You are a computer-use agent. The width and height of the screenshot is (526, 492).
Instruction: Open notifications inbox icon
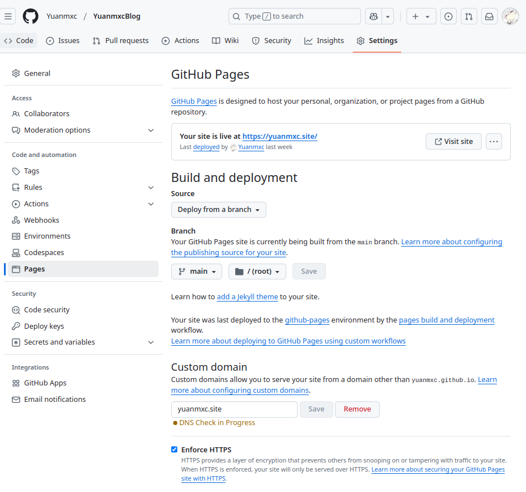pos(489,16)
